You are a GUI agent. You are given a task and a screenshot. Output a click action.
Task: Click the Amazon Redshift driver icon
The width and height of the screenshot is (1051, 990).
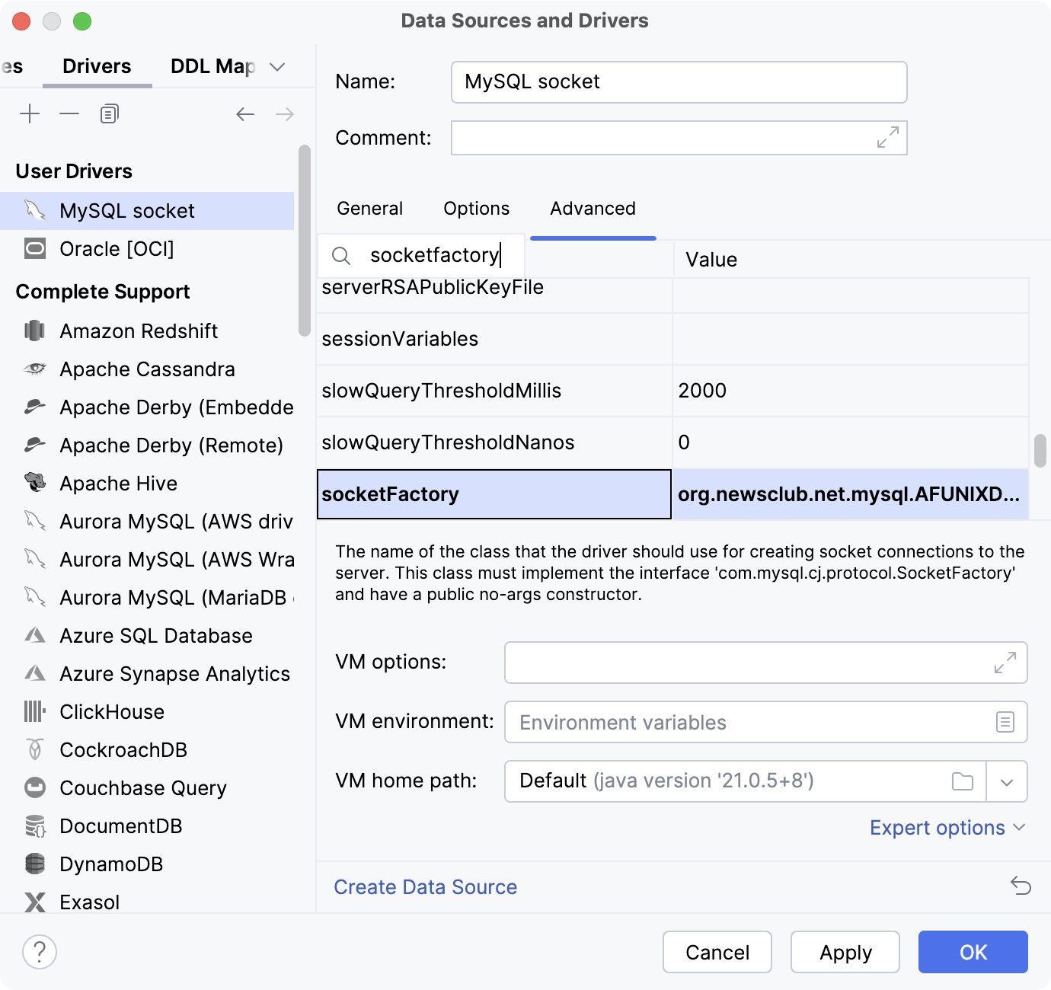(x=34, y=331)
